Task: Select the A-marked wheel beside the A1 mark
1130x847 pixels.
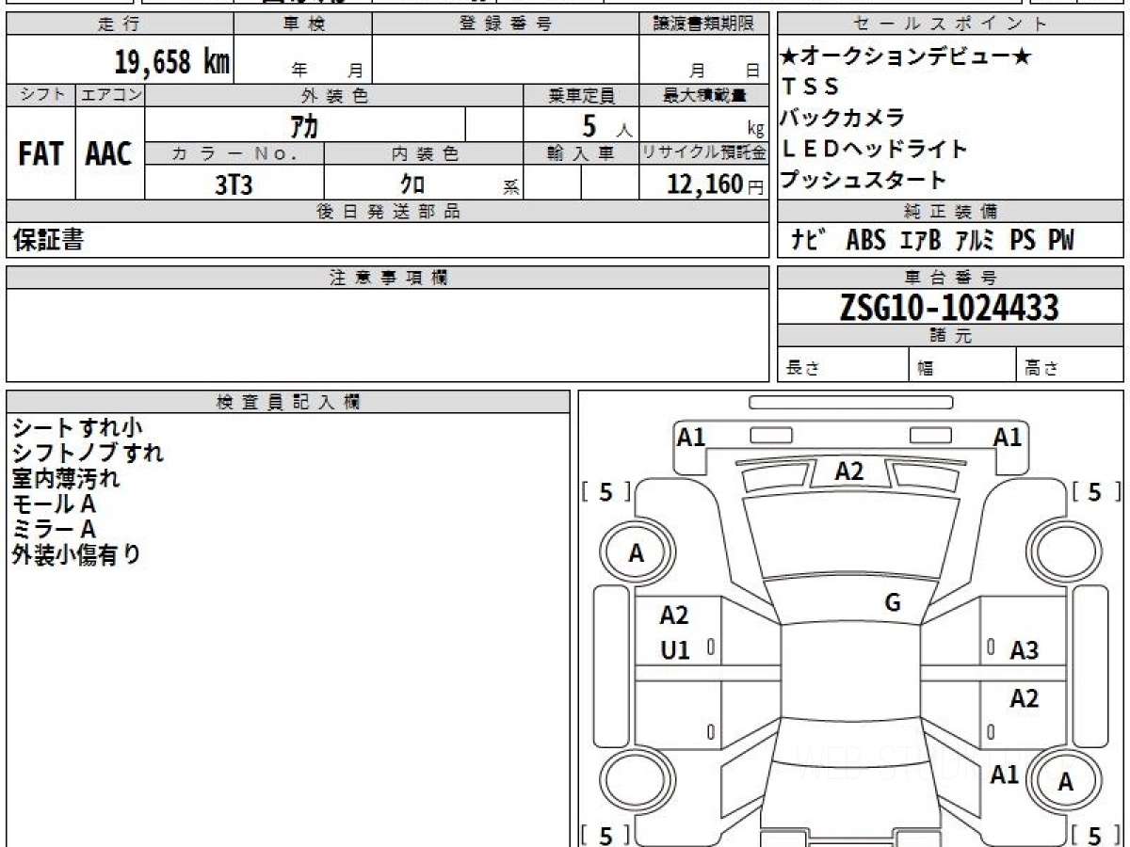Action: click(1065, 782)
